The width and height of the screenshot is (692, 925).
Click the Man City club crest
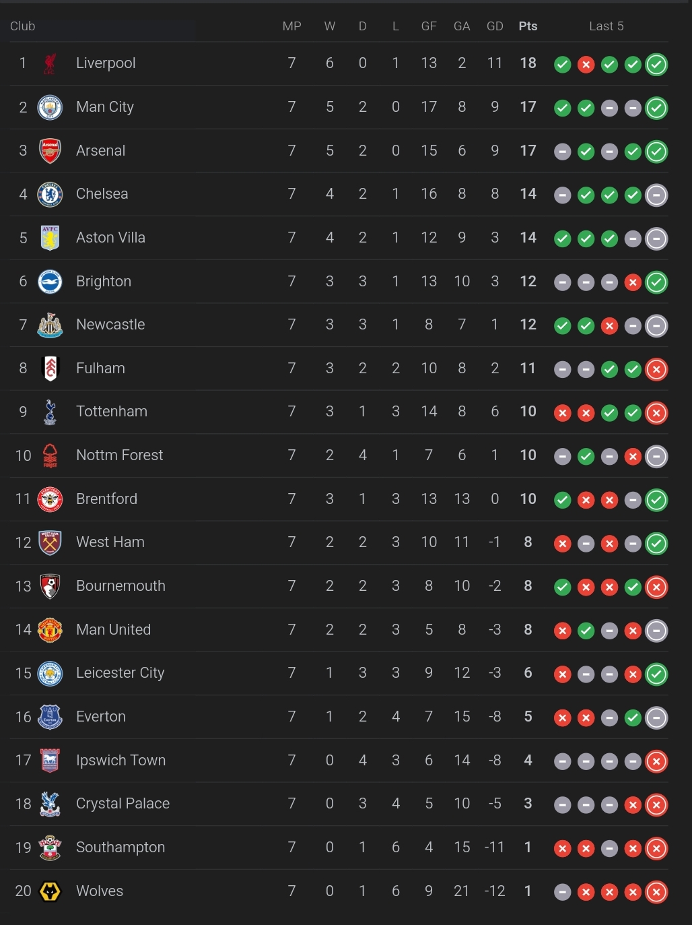coord(50,108)
